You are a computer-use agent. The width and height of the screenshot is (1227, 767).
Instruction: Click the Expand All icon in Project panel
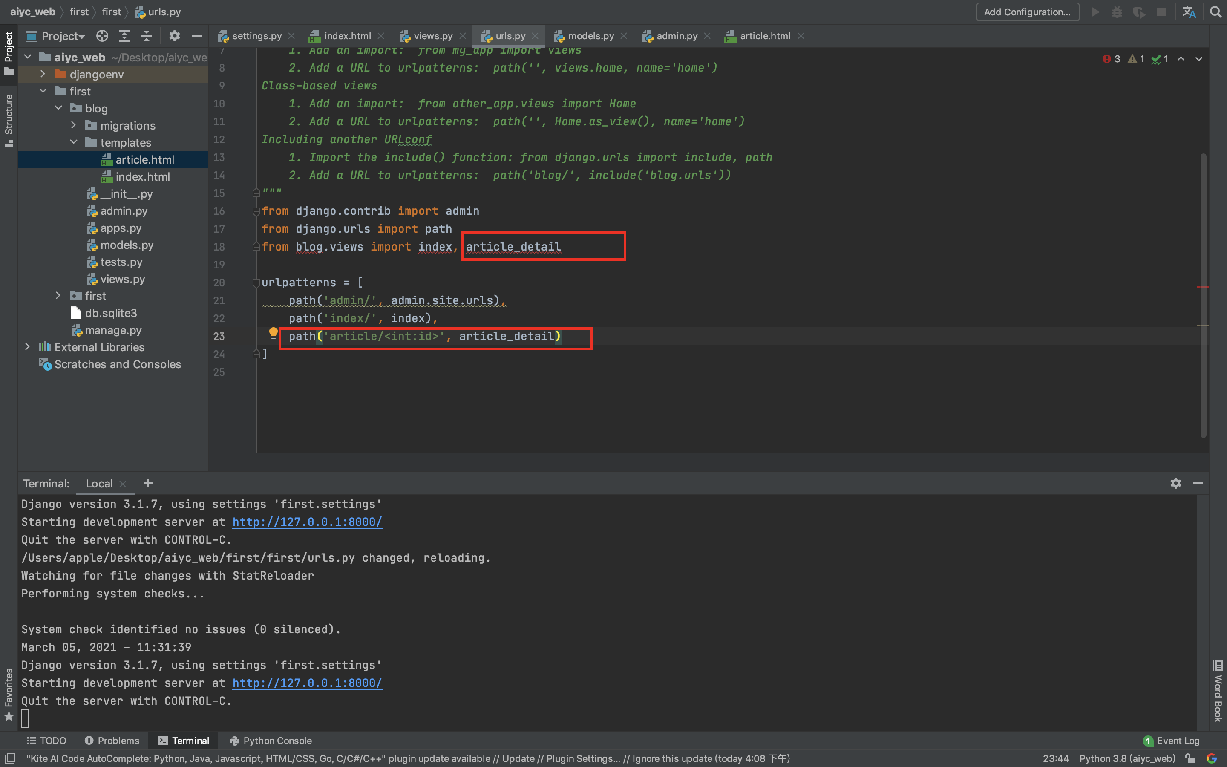coord(124,36)
